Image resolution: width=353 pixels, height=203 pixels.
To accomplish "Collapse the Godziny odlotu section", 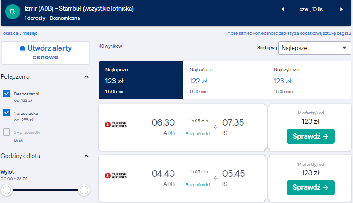I will coord(86,156).
